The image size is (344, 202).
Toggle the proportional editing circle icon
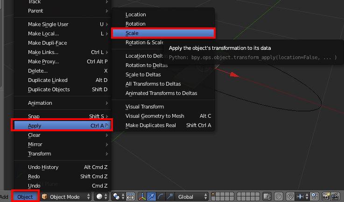click(279, 197)
